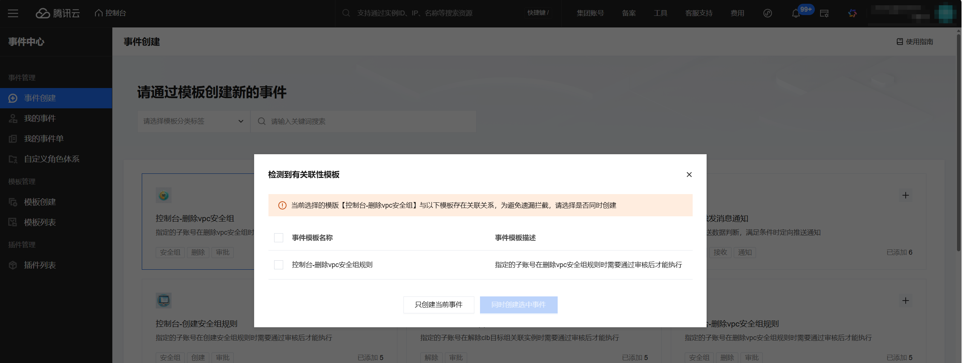
Task: Close the associated template dialog
Action: point(689,175)
